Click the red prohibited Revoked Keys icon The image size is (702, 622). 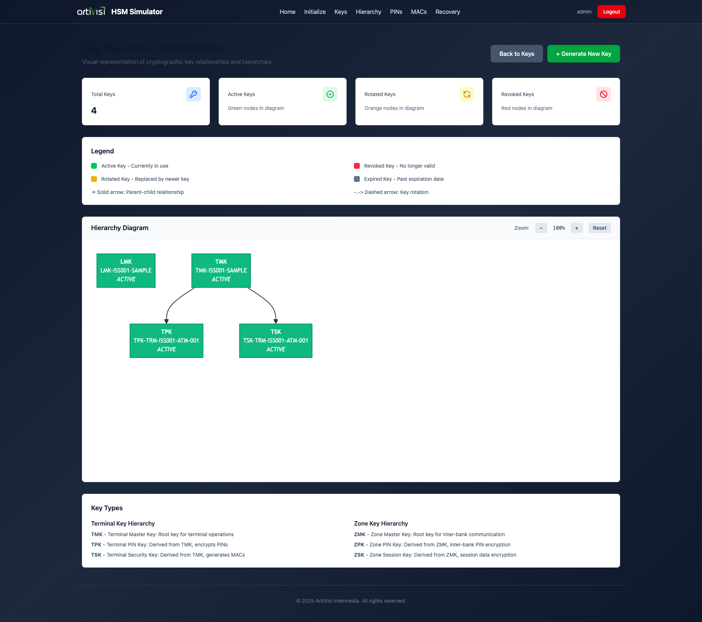click(603, 94)
